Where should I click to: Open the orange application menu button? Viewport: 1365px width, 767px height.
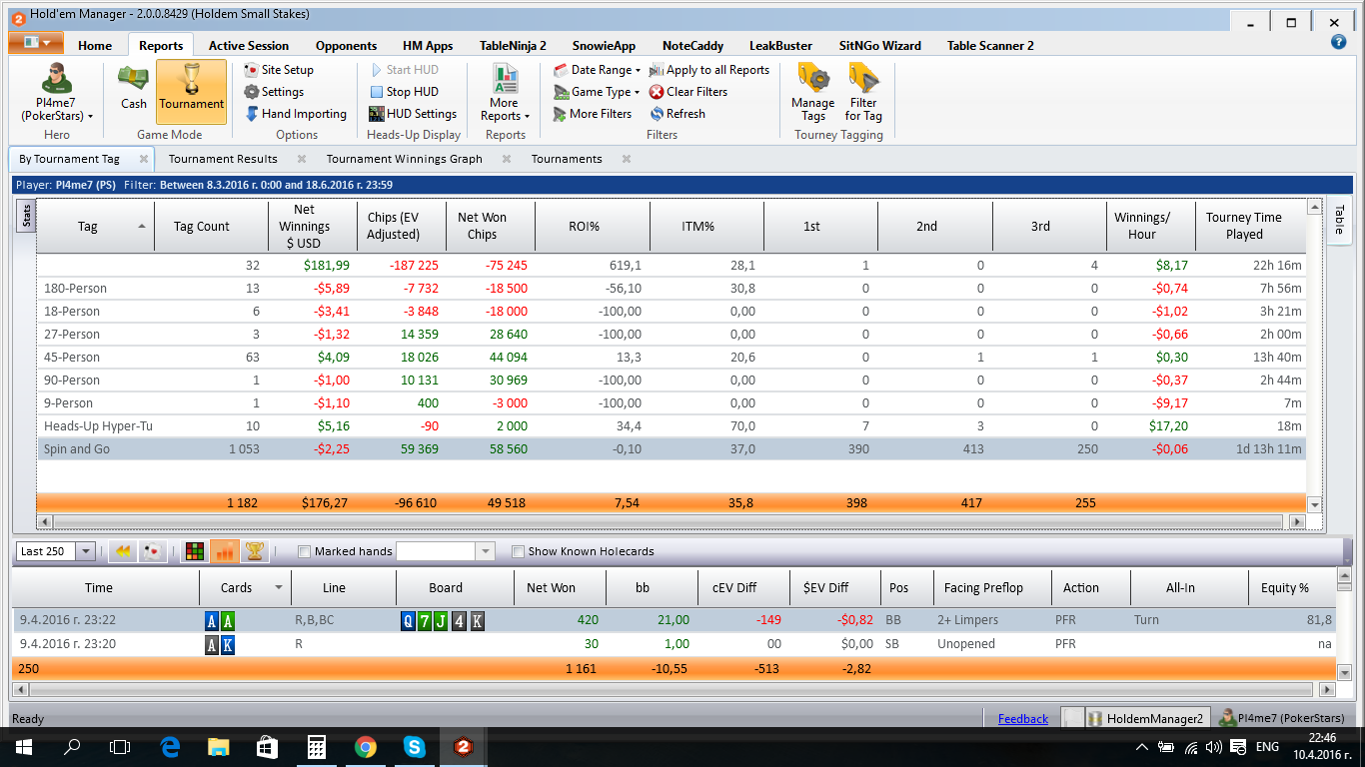(36, 43)
